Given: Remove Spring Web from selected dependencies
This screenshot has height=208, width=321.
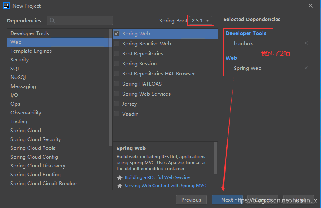Looking at the screenshot, I should click(306, 68).
